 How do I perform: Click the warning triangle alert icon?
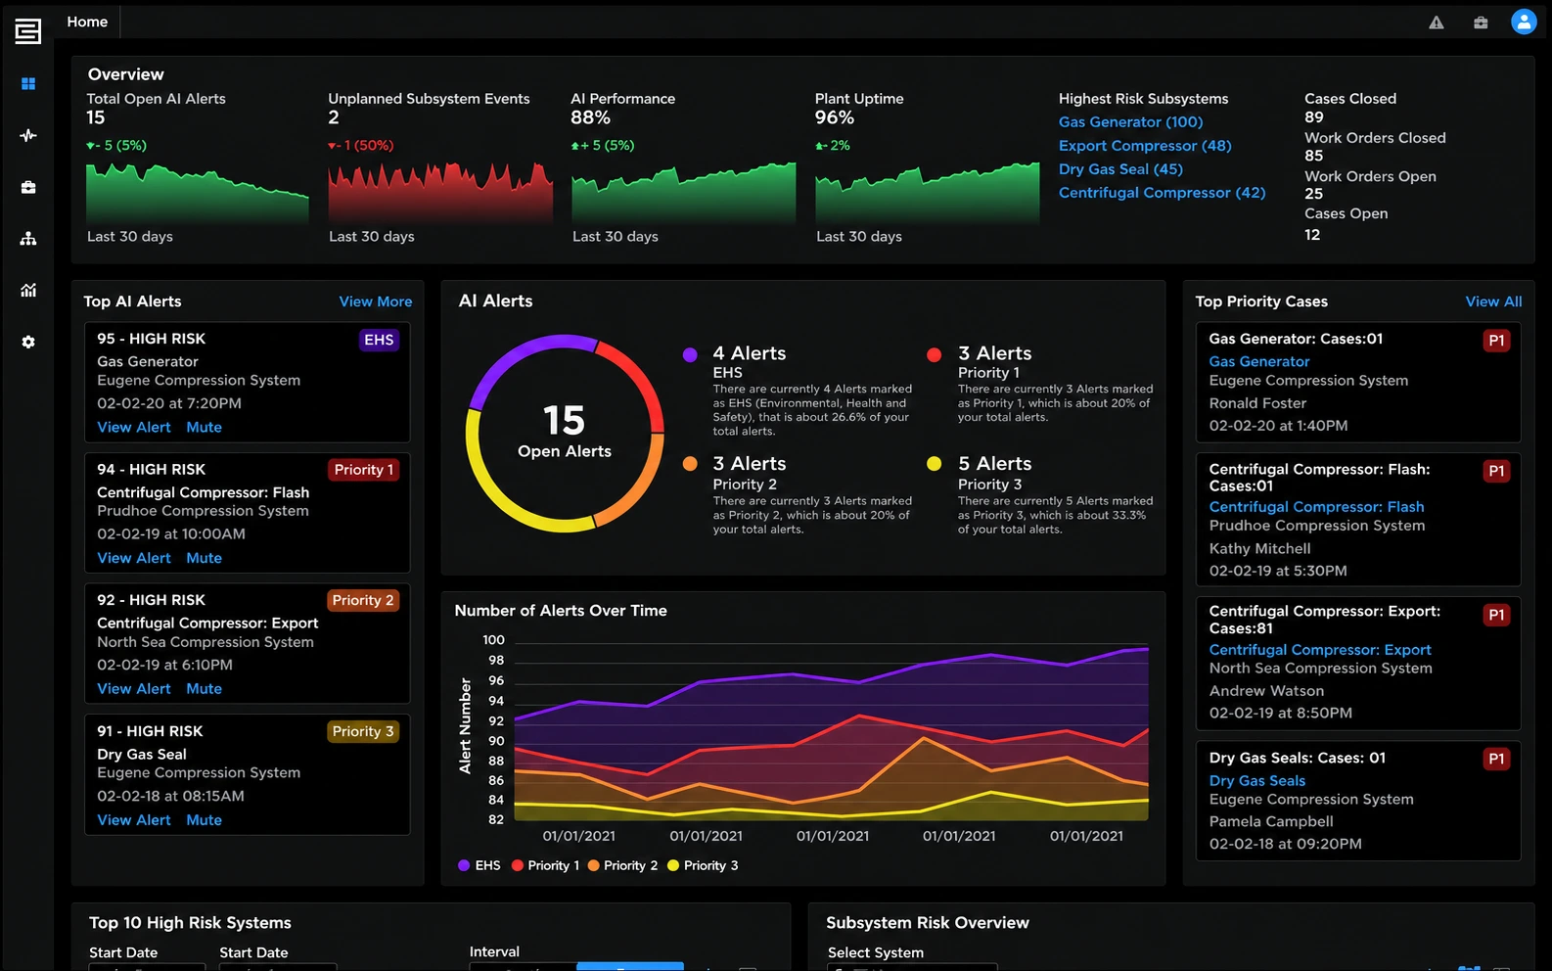pyautogui.click(x=1437, y=23)
